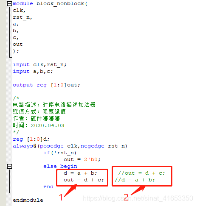This screenshot has width=197, height=206.
Task: Click the port line 'clk,'
Action: 19,10
